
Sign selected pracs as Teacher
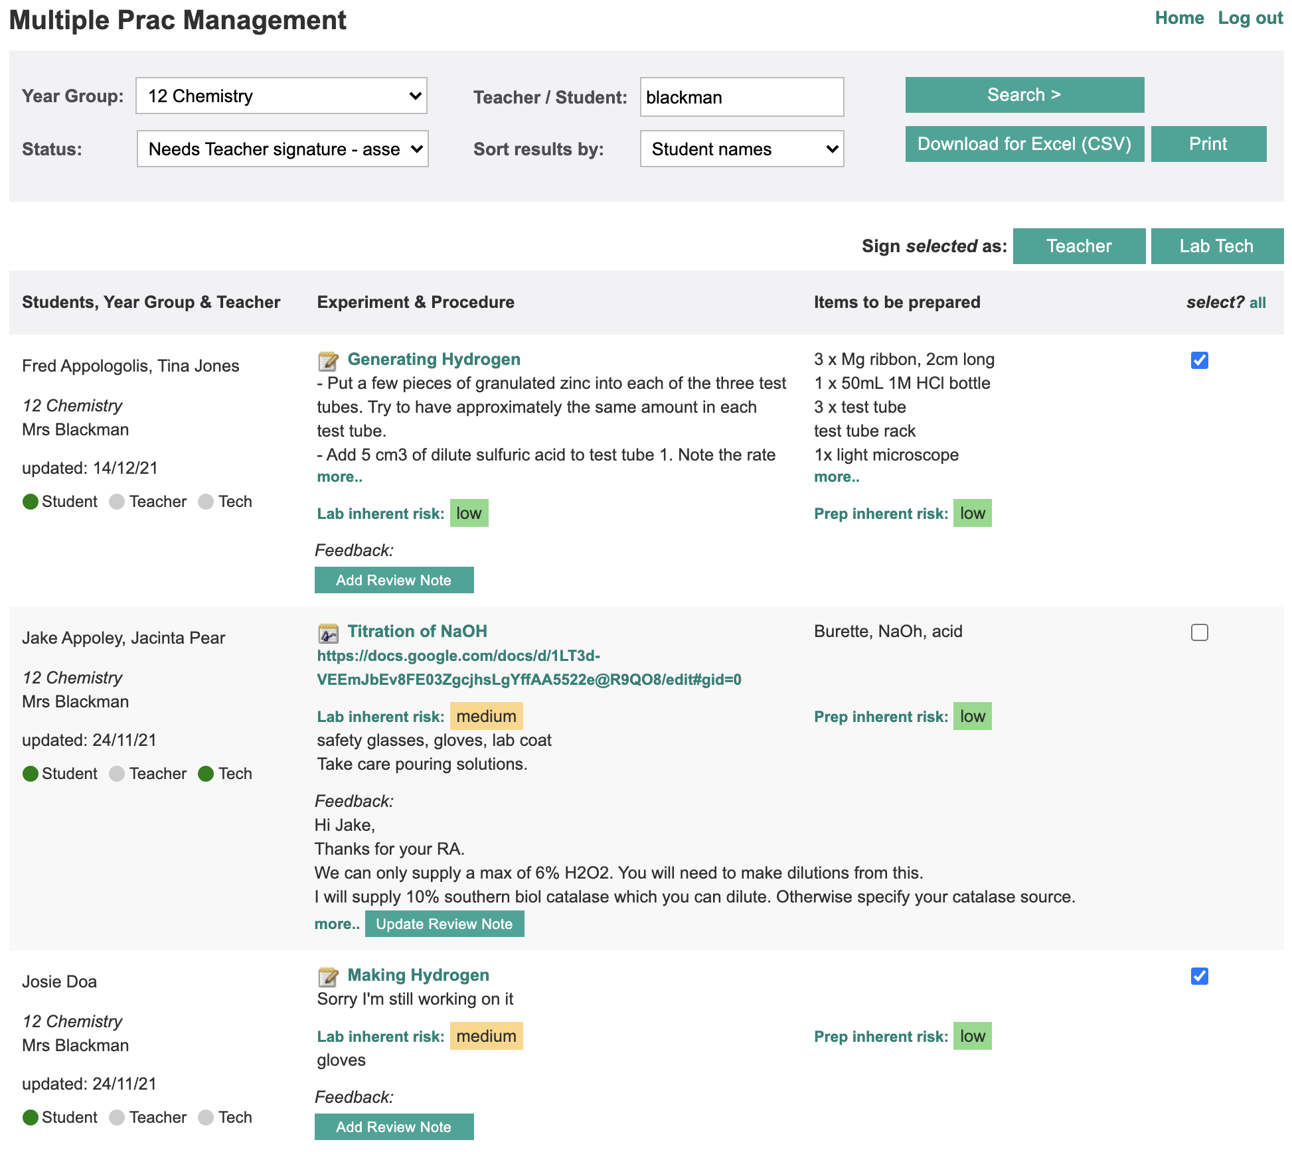(x=1078, y=246)
